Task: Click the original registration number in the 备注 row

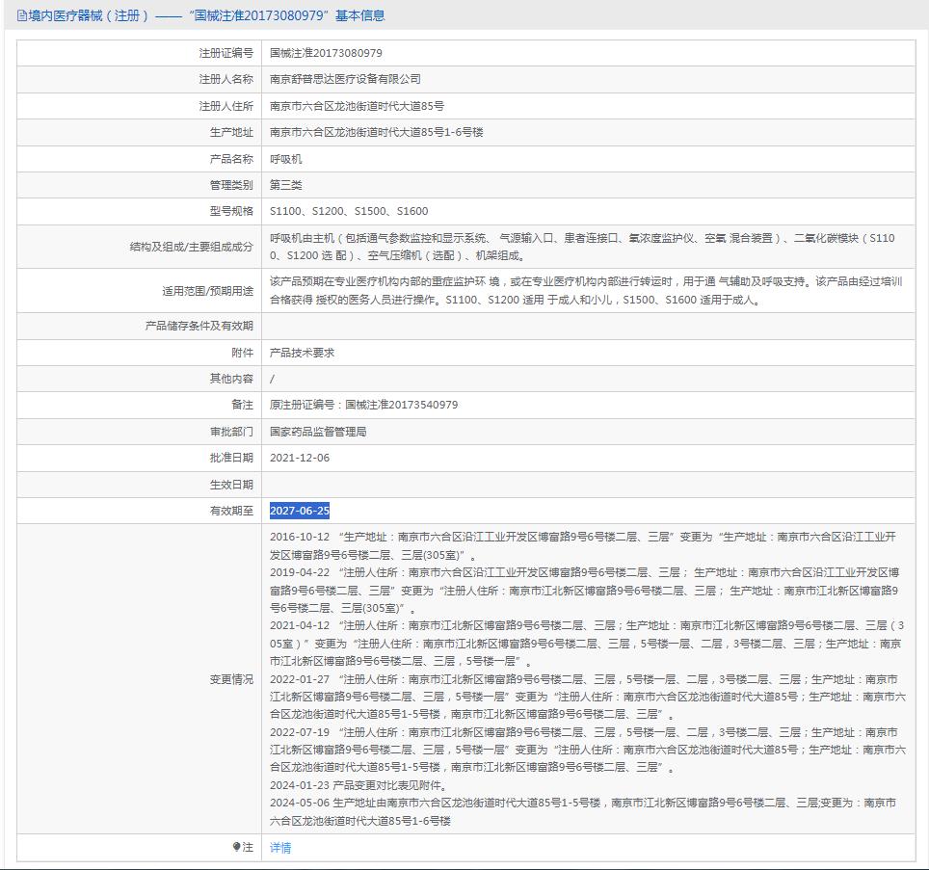Action: pos(363,405)
